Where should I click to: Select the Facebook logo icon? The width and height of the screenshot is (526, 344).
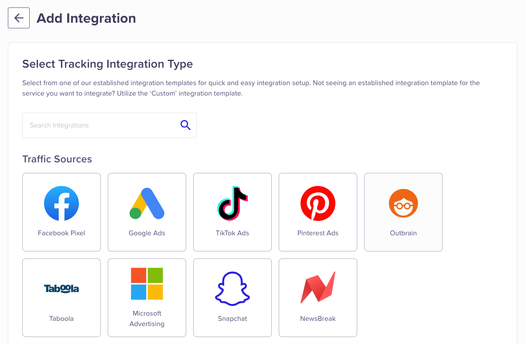61,203
